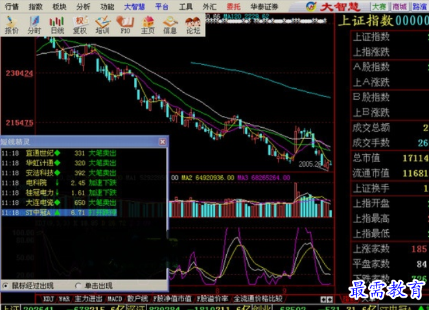Click the 上涨家数 data row
The image size is (429, 310).
390,249
